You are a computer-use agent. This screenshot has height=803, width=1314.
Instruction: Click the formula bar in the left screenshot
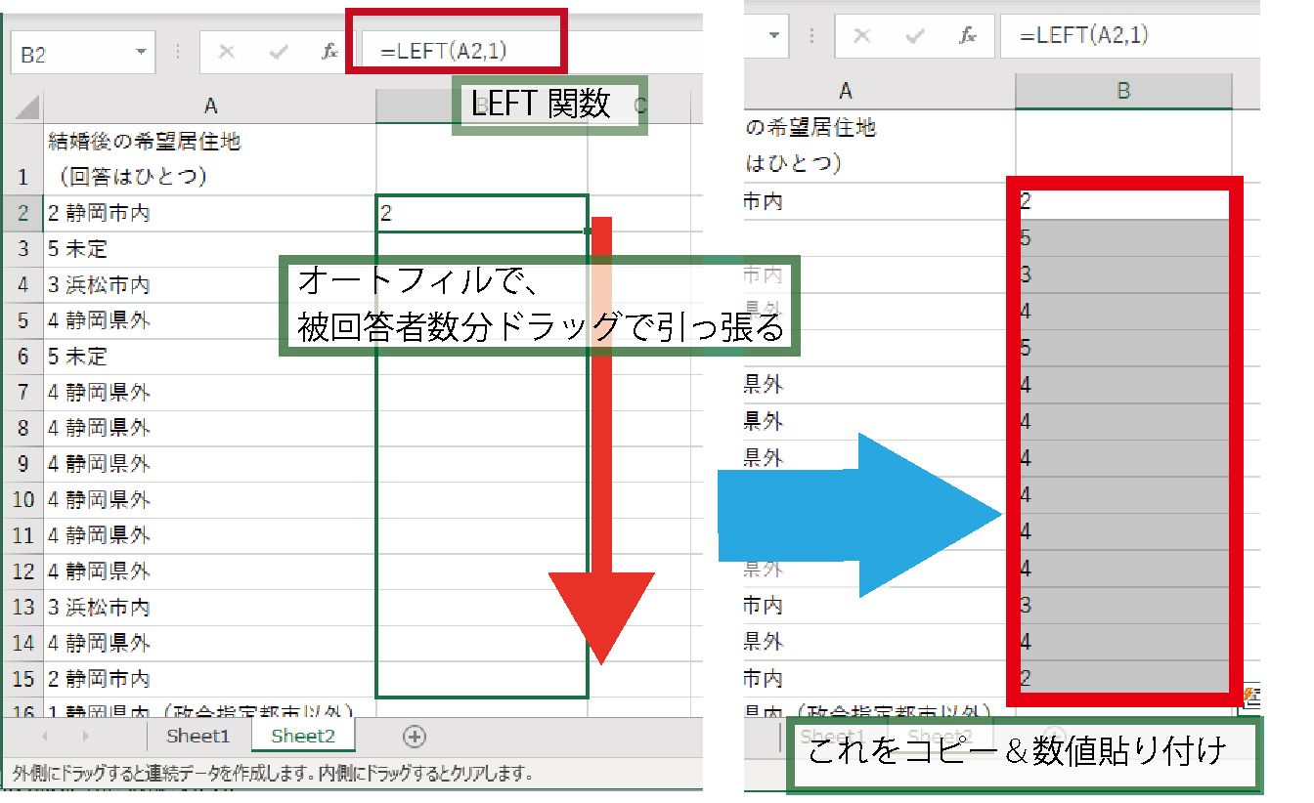tap(532, 53)
